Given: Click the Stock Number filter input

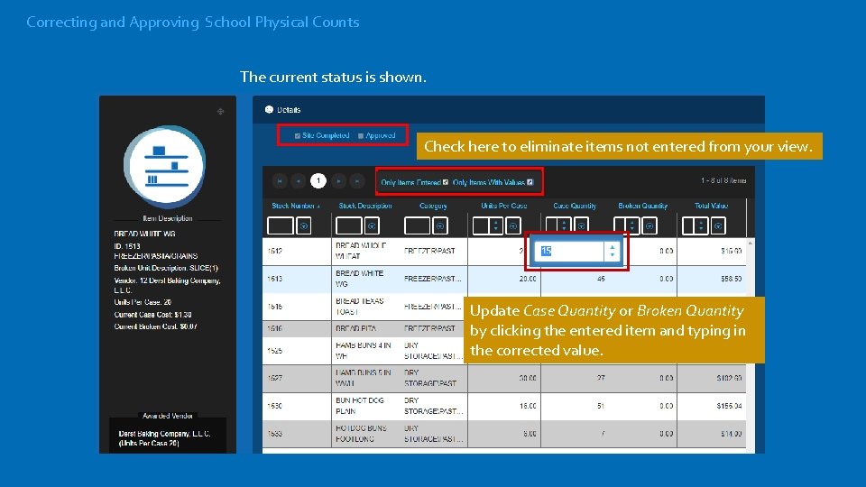Looking at the screenshot, I should coord(281,225).
